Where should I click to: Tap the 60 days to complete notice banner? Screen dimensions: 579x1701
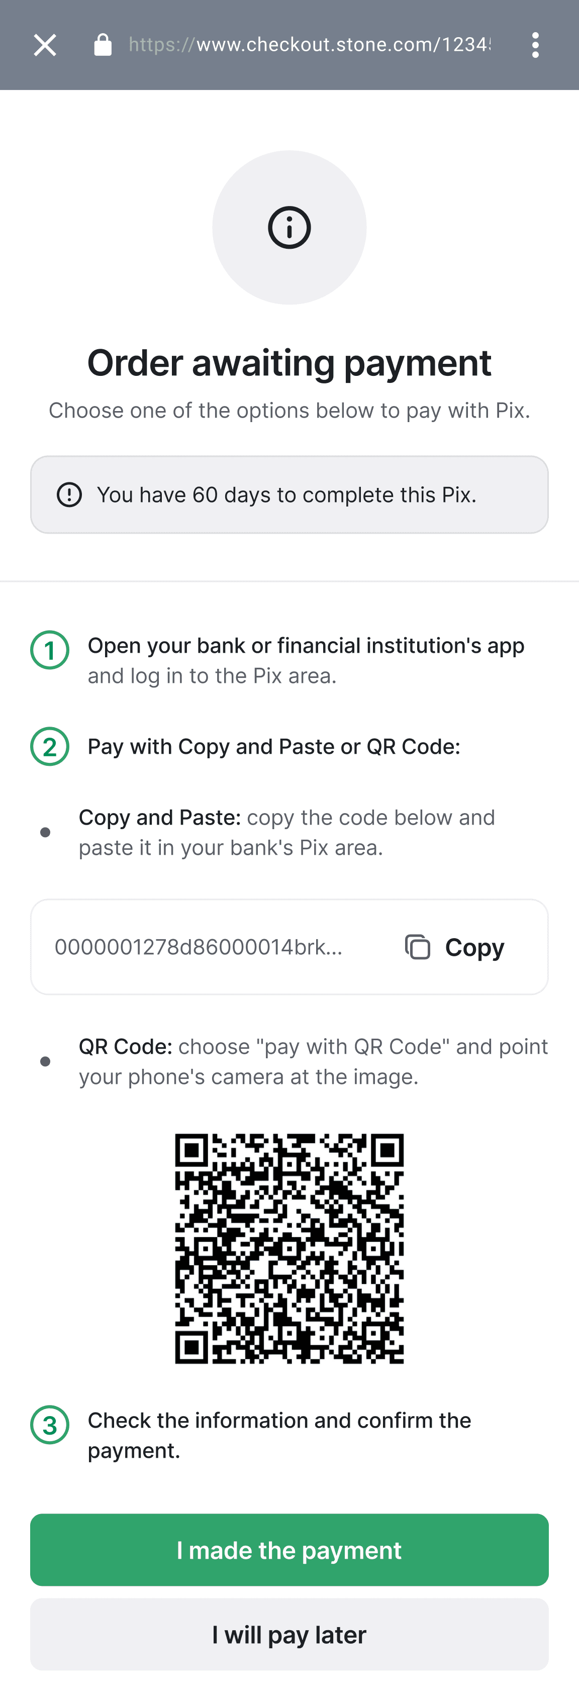(289, 494)
